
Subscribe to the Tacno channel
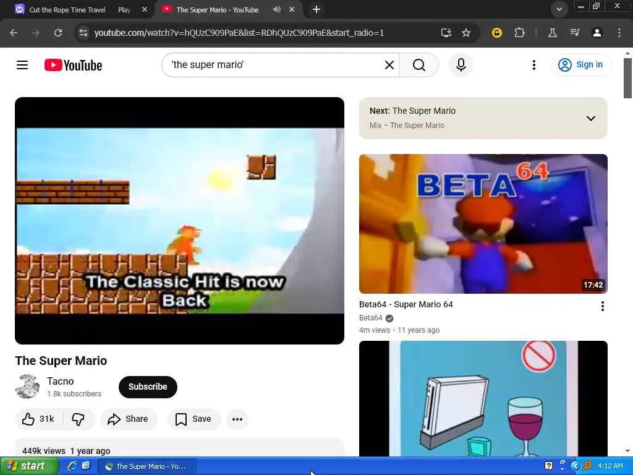[148, 387]
